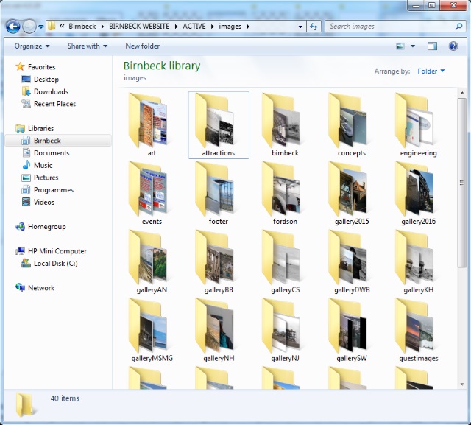
Task: Click the Back navigation arrow button
Action: [x=13, y=27]
